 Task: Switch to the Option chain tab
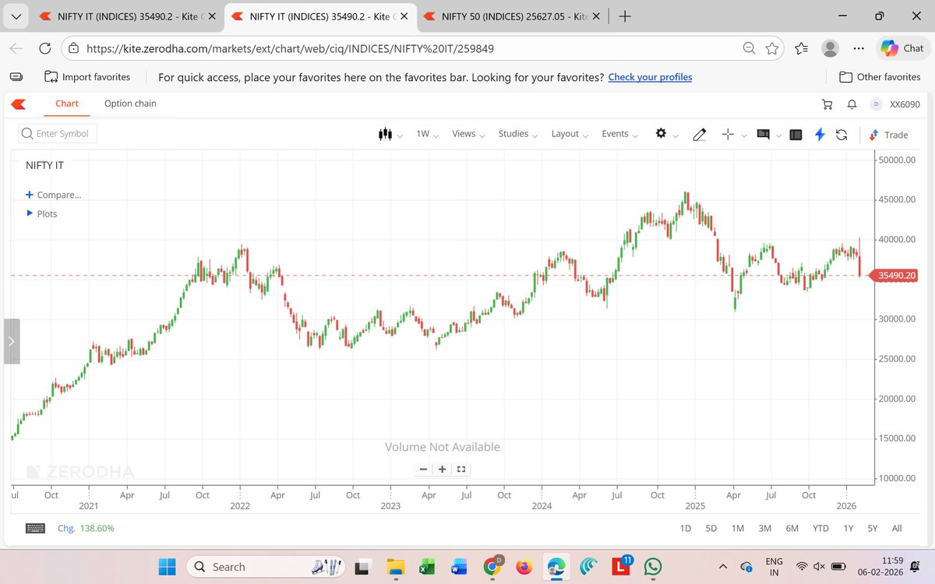[x=130, y=104]
